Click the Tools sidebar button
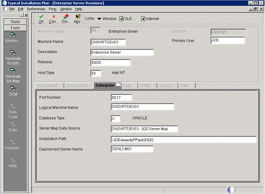 click(15, 22)
